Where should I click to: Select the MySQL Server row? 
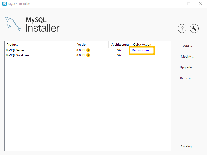[x=88, y=50]
